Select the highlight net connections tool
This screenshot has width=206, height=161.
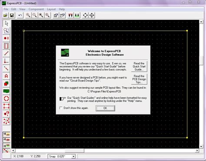pos(6,121)
